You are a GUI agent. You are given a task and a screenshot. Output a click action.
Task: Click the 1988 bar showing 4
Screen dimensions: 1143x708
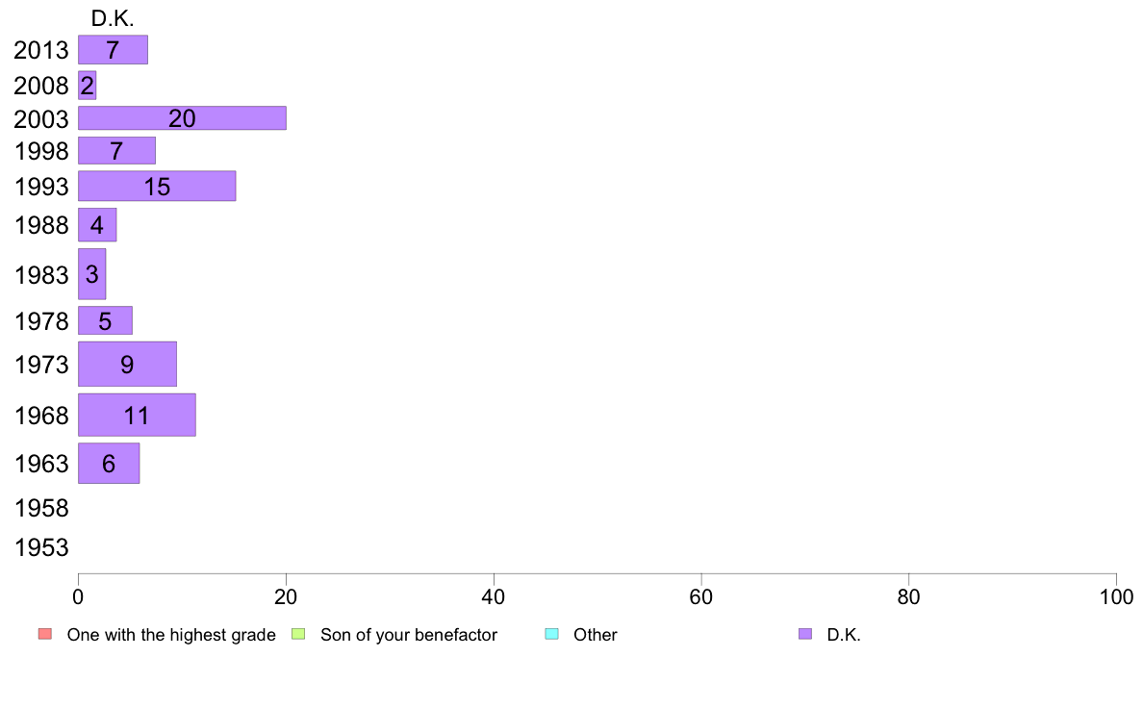click(x=97, y=224)
